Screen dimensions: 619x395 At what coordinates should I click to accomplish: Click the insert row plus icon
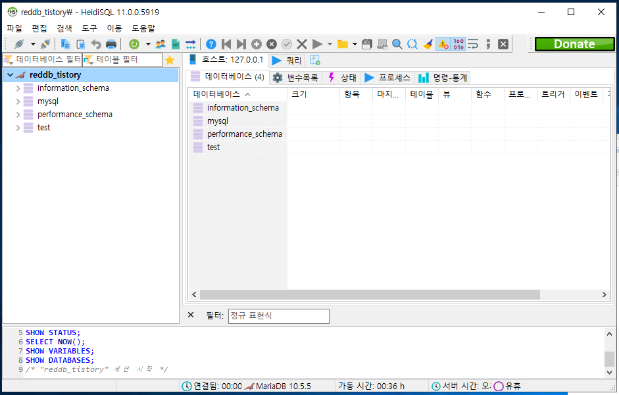coord(257,44)
